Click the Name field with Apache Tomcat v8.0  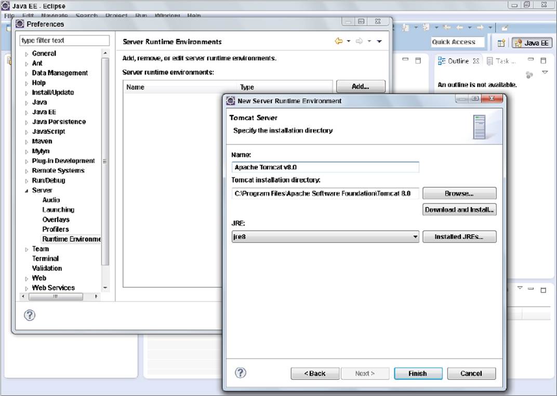tap(325, 167)
